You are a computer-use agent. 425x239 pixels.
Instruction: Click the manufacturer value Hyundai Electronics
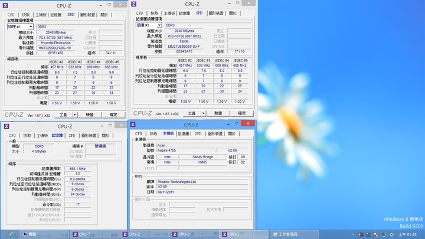[55, 43]
